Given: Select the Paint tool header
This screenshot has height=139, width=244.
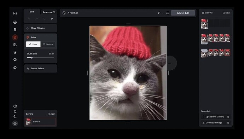Looking at the screenshot, I should tap(40, 37).
